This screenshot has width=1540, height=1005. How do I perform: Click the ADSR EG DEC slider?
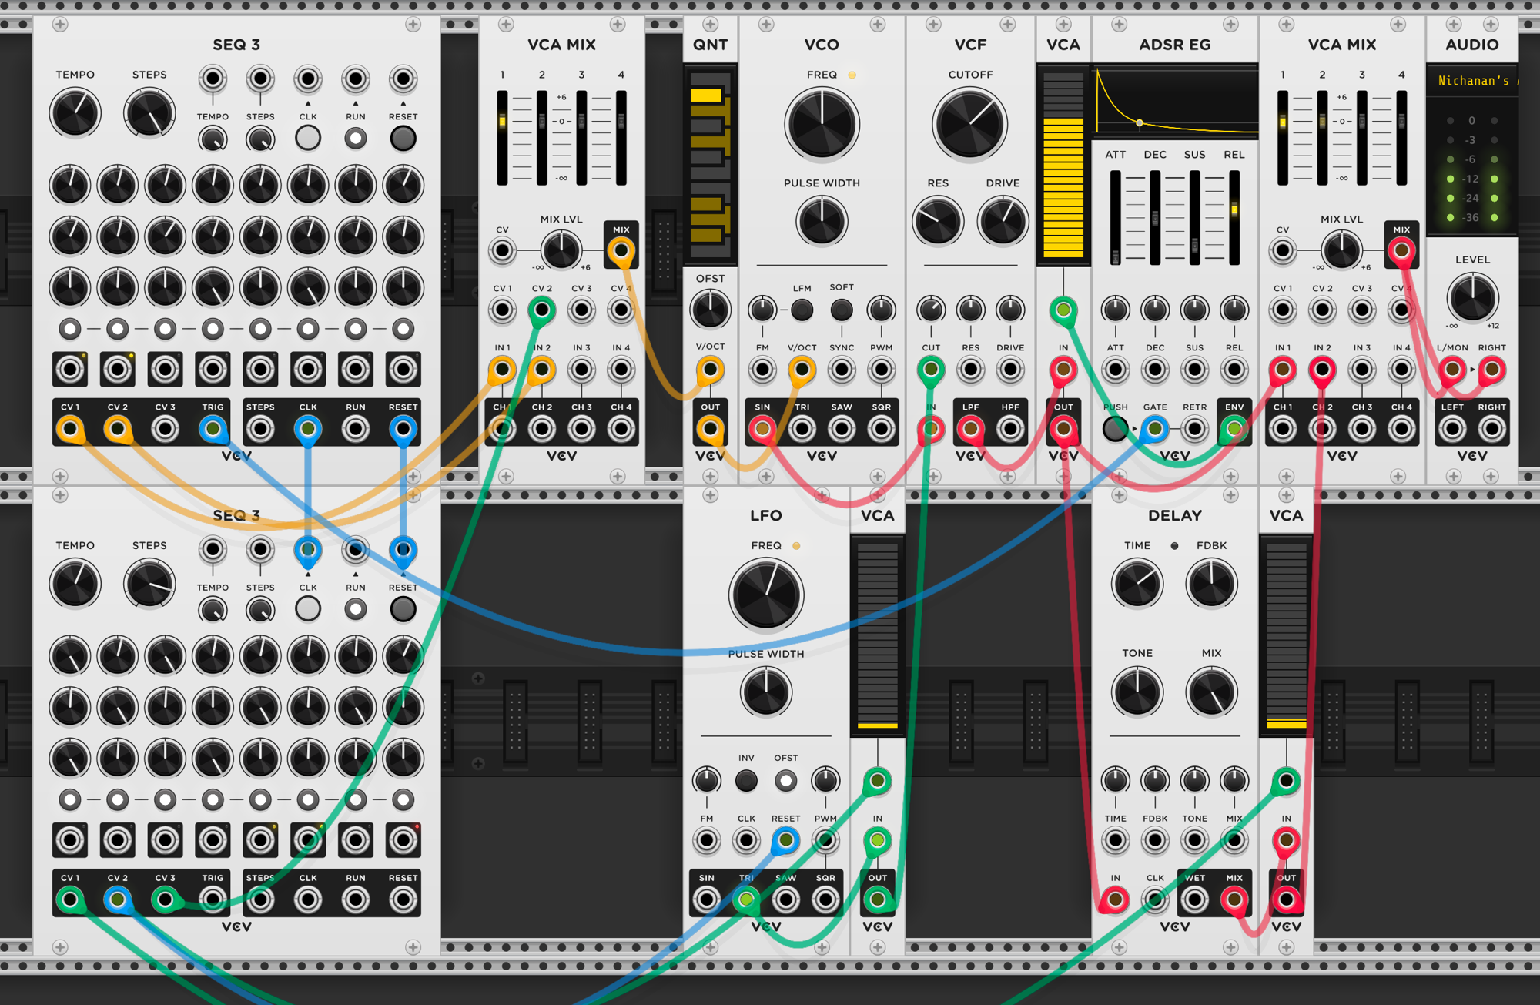(x=1155, y=218)
